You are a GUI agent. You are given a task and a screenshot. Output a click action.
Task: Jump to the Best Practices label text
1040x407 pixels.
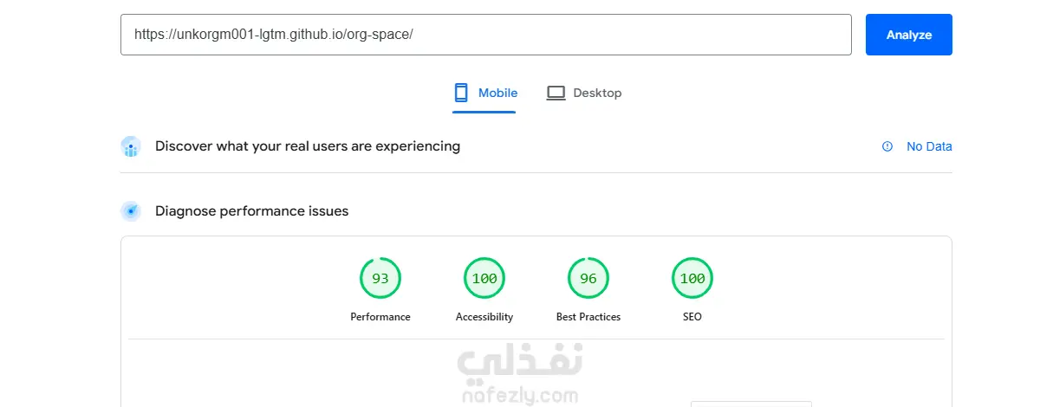click(588, 317)
